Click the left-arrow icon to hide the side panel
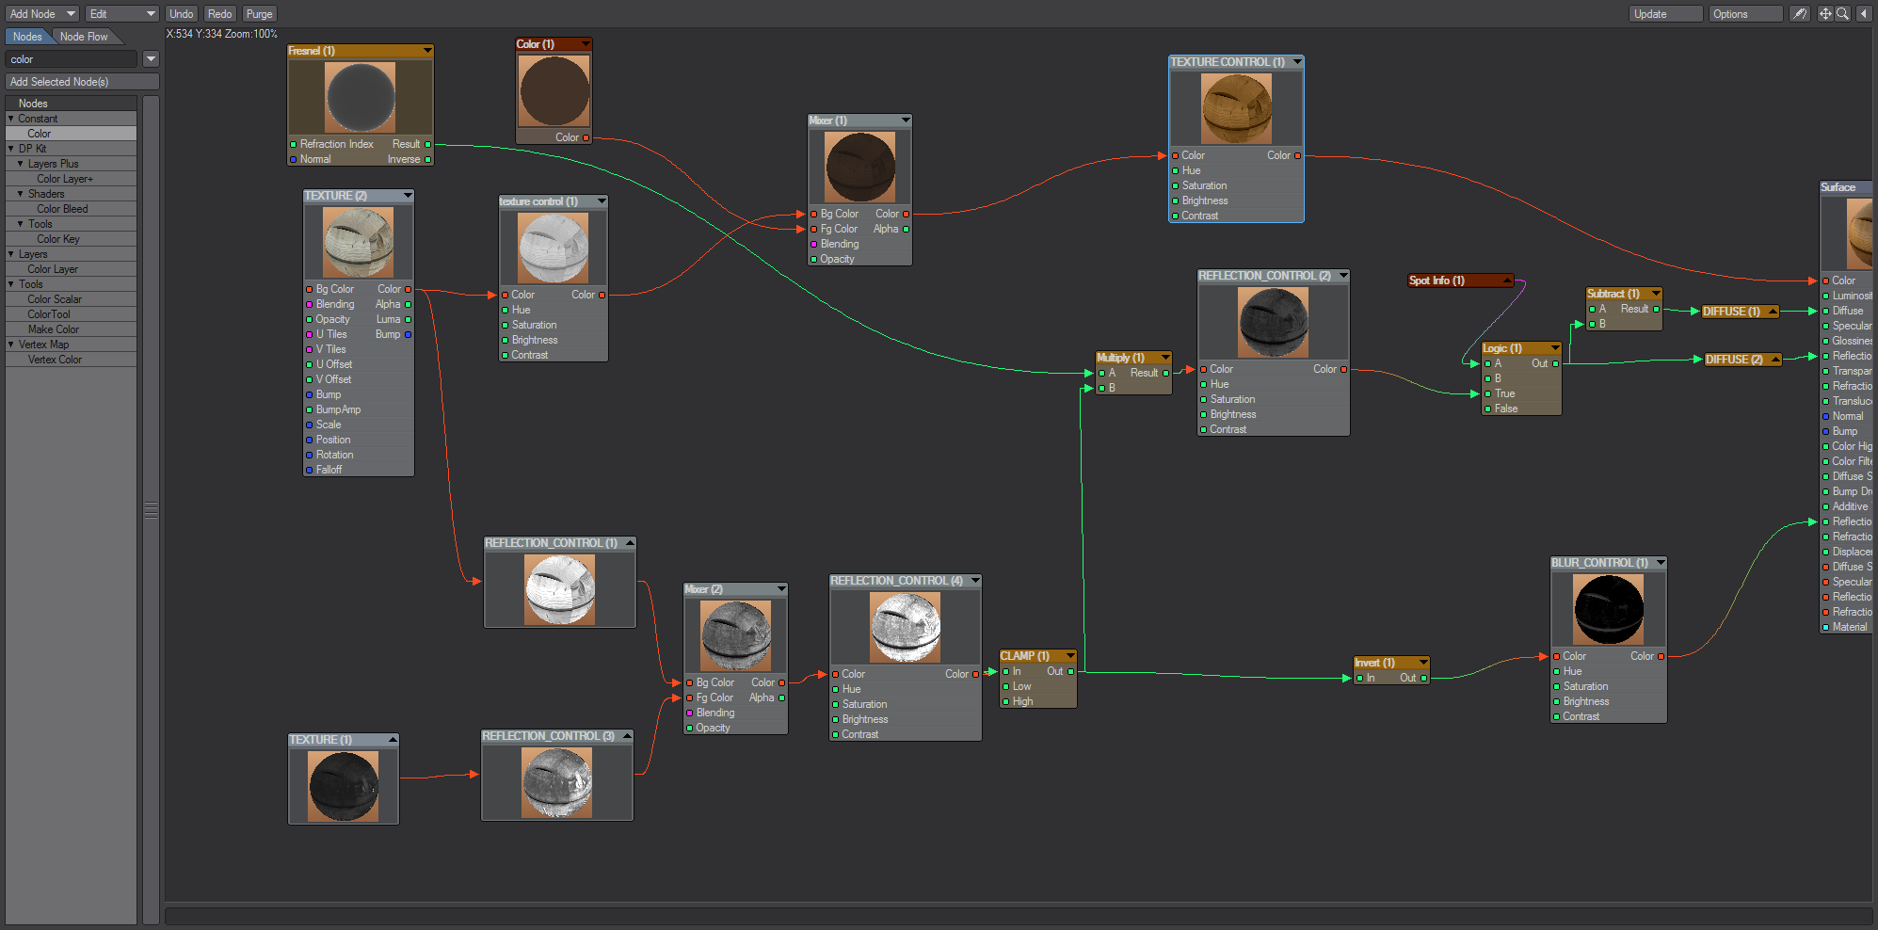The image size is (1878, 930). (x=1864, y=14)
